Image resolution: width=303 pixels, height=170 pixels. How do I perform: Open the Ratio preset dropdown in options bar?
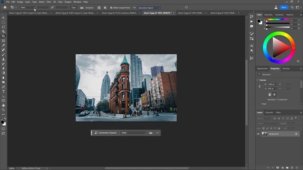[x=28, y=8]
